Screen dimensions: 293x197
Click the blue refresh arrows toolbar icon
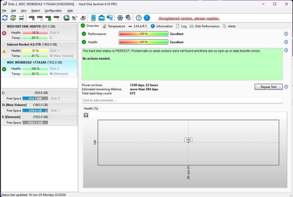coord(5,18)
